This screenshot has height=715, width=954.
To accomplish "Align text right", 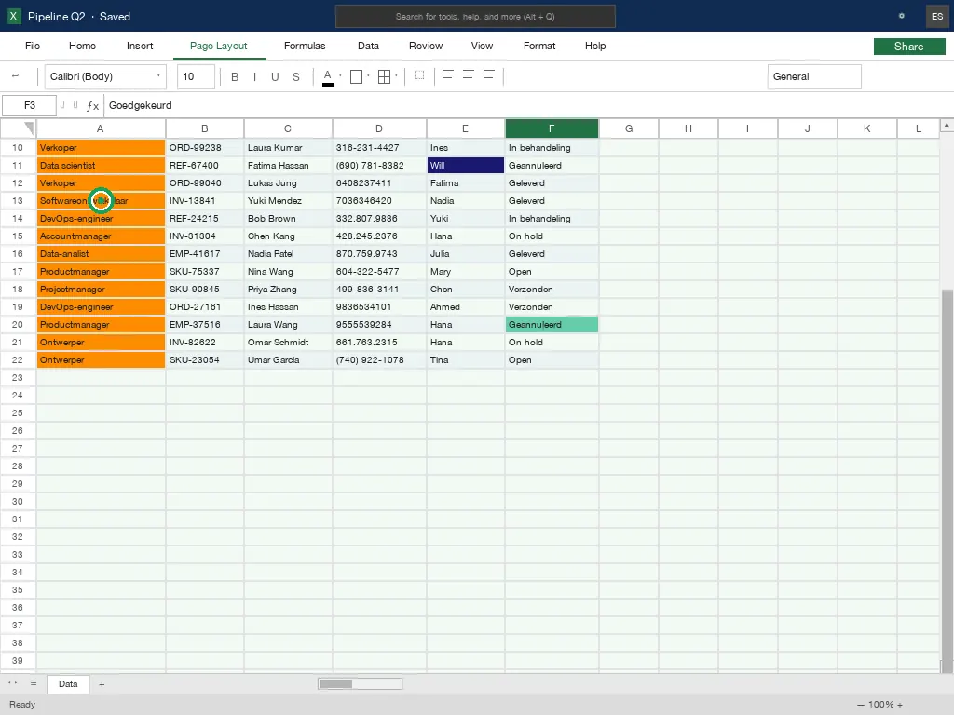I will pyautogui.click(x=488, y=74).
